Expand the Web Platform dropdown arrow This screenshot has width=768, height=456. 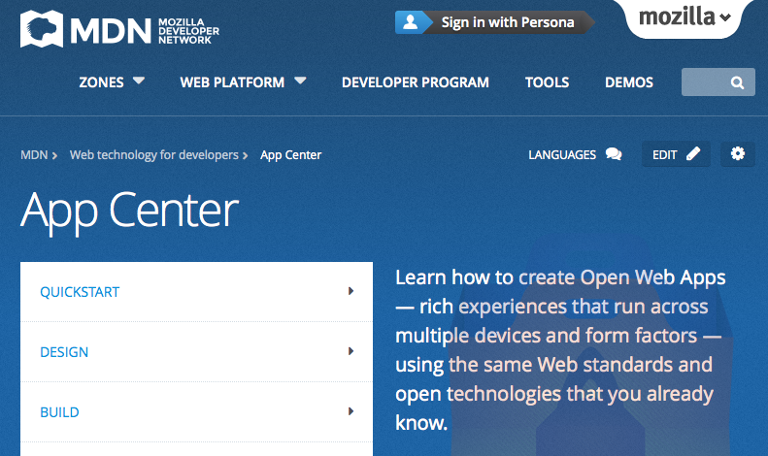(x=300, y=81)
